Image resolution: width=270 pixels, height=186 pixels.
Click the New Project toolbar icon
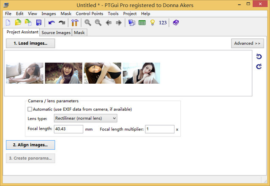tap(8, 22)
